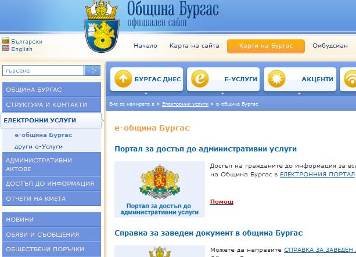Click the British flag icon
This screenshot has height=257, width=356.
(x=6, y=48)
